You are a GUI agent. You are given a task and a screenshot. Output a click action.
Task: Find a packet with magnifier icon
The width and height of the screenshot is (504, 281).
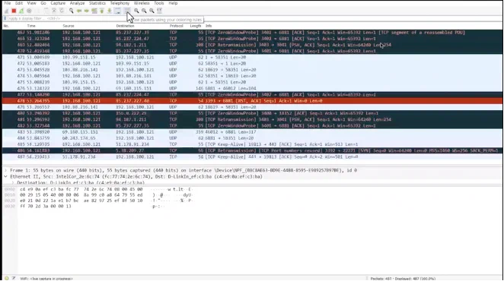[71, 11]
